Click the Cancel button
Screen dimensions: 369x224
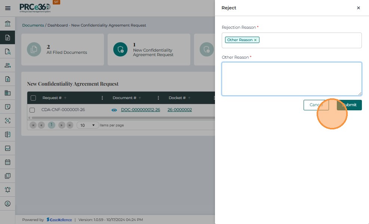316,105
